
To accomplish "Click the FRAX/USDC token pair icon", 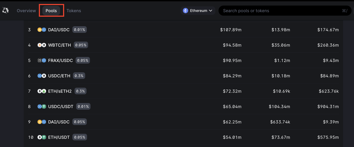I will pyautogui.click(x=42, y=61).
